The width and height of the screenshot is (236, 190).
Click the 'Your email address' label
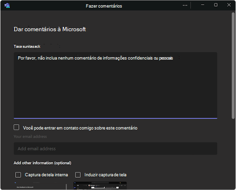(x=30, y=137)
